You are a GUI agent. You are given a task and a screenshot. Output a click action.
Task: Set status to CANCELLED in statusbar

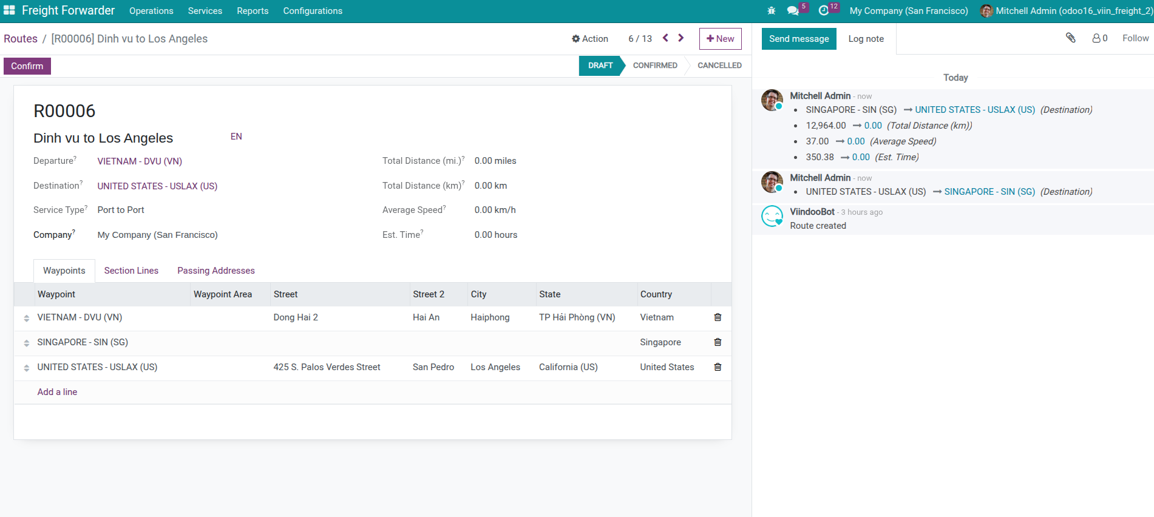pos(719,66)
